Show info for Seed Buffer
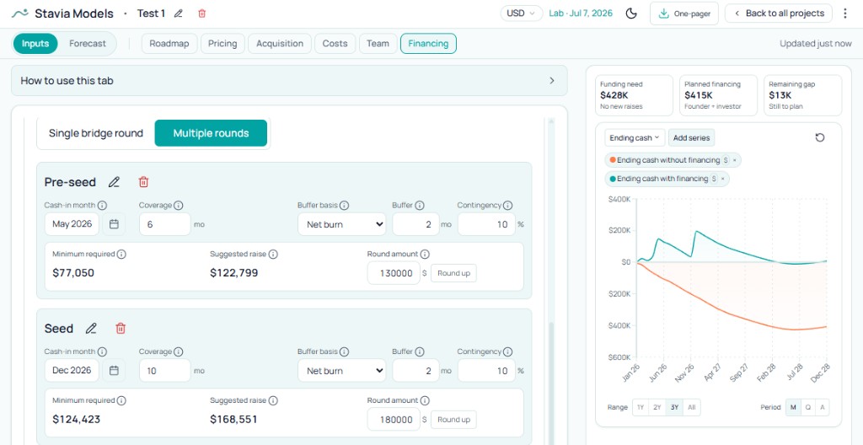The height and width of the screenshot is (445, 863). point(420,352)
